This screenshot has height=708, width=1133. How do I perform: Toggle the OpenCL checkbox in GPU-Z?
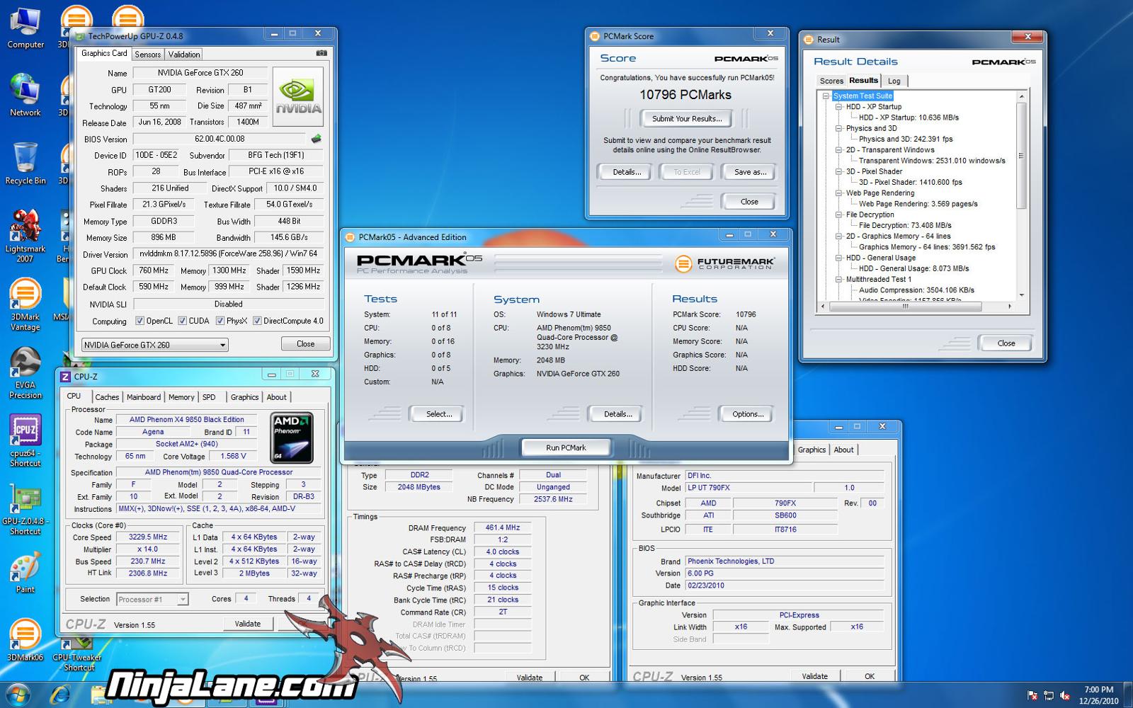140,321
